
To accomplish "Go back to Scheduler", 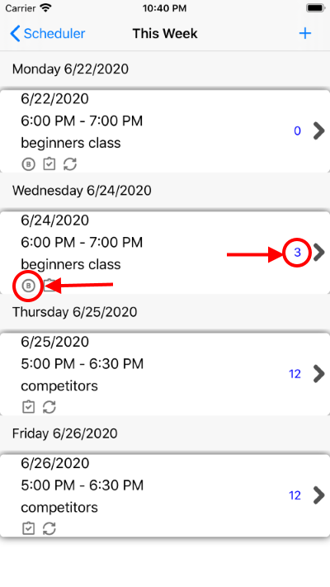I will click(x=48, y=33).
